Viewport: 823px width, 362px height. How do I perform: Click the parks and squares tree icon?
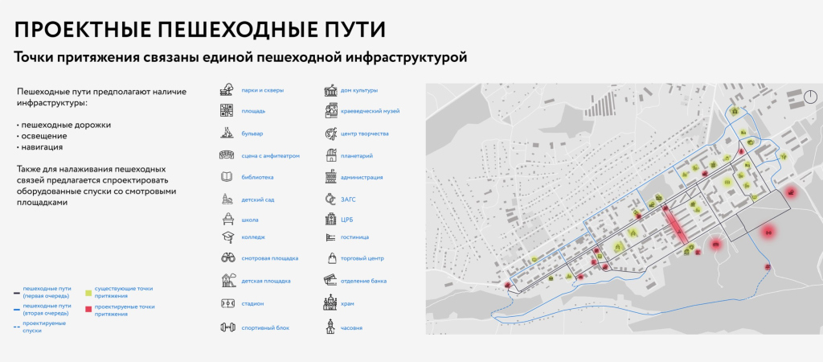point(227,90)
